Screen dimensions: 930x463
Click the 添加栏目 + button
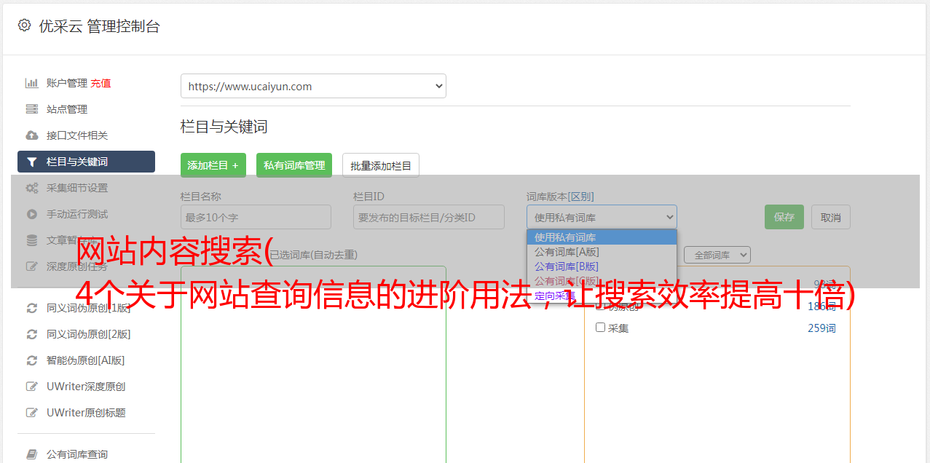click(x=213, y=165)
